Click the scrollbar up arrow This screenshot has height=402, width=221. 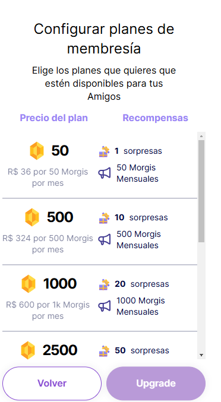[x=201, y=136]
